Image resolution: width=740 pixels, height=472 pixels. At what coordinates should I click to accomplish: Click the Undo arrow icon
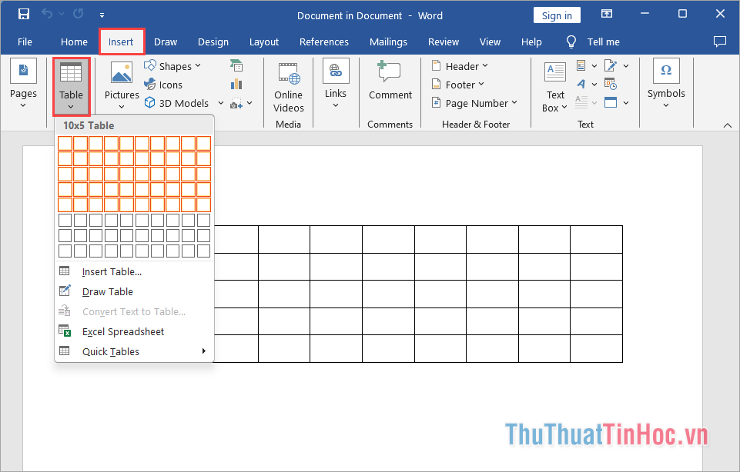point(47,14)
